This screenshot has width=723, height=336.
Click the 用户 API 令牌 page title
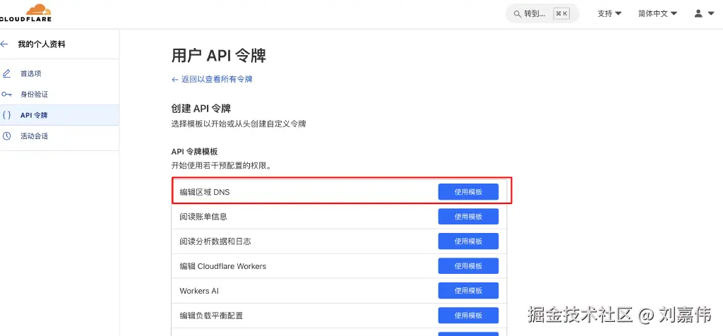219,56
